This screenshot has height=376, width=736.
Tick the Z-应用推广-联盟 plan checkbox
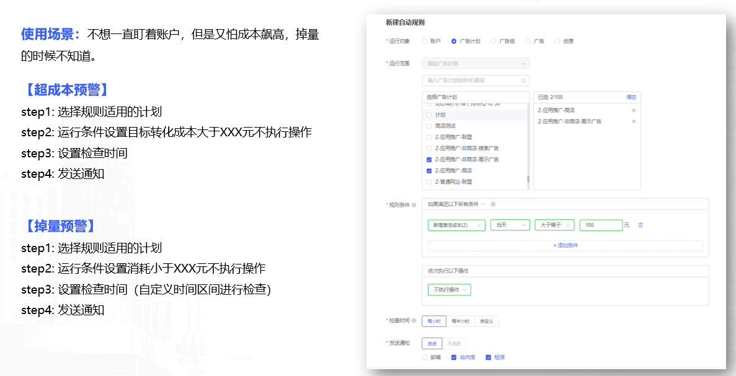429,137
